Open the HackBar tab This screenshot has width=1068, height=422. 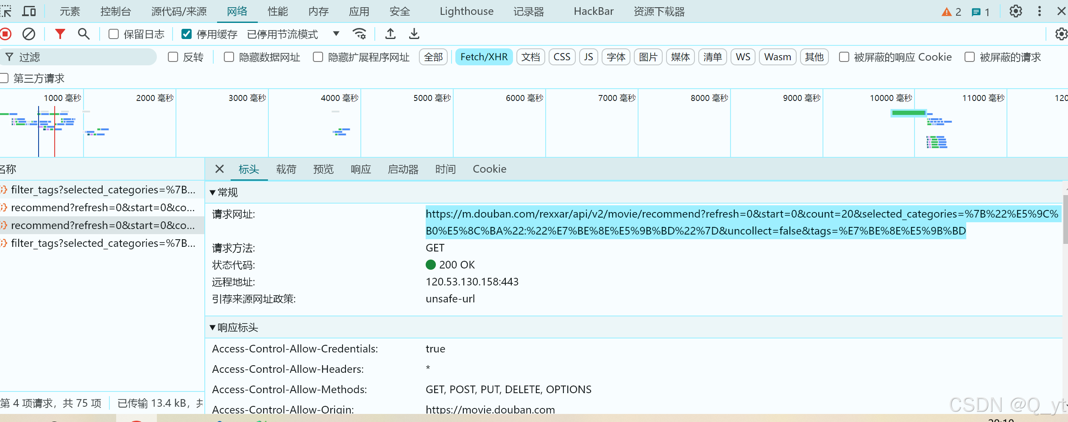pyautogui.click(x=594, y=11)
